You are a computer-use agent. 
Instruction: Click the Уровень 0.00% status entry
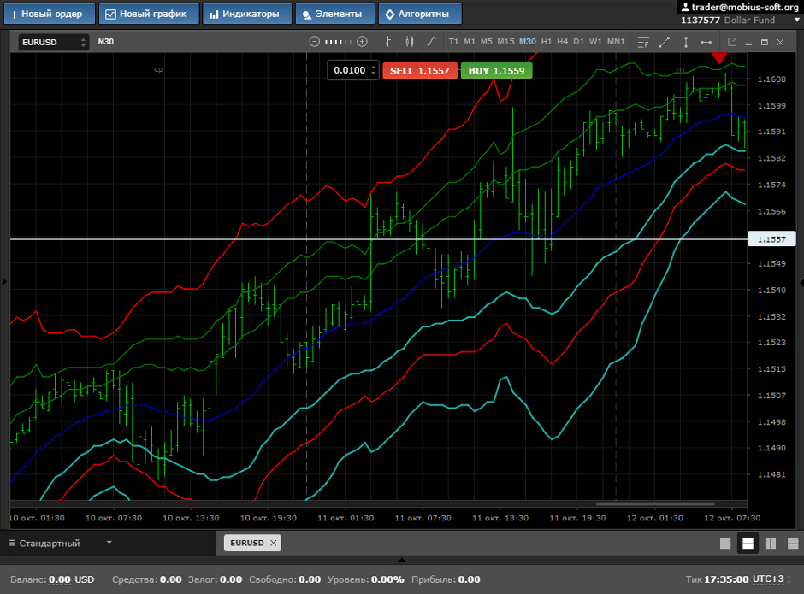coord(365,579)
